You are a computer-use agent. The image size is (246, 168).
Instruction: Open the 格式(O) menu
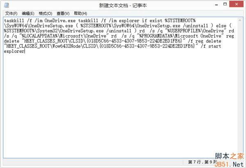point(46,13)
